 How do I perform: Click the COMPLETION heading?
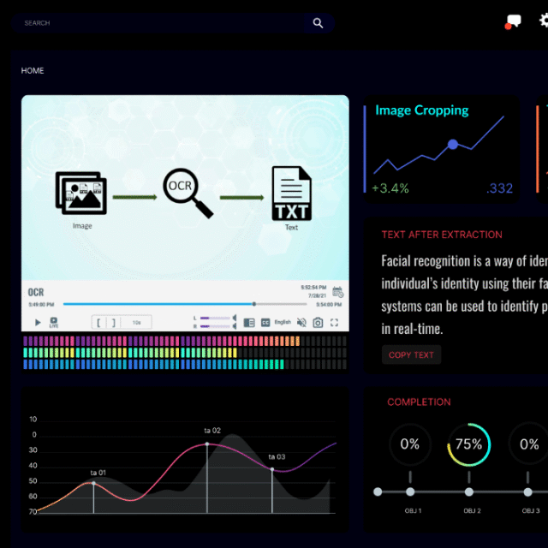419,402
